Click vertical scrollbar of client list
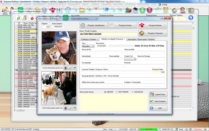Screen dimensions: 209x131 (193, 65)
